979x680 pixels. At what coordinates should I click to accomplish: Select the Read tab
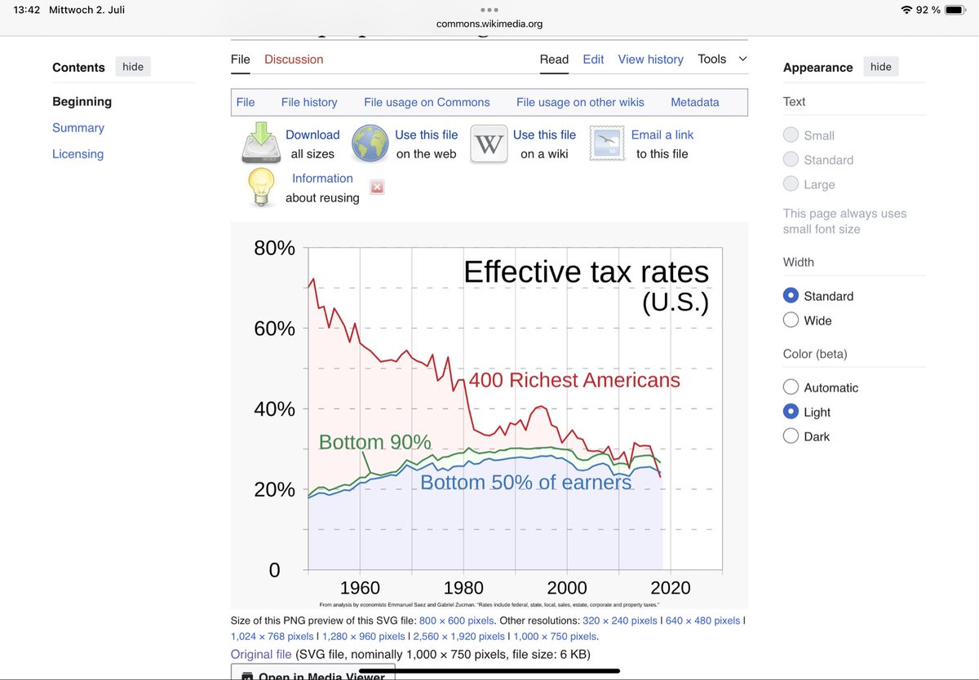[554, 60]
